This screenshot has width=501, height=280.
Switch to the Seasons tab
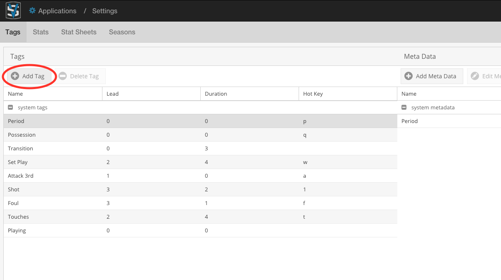(x=122, y=32)
